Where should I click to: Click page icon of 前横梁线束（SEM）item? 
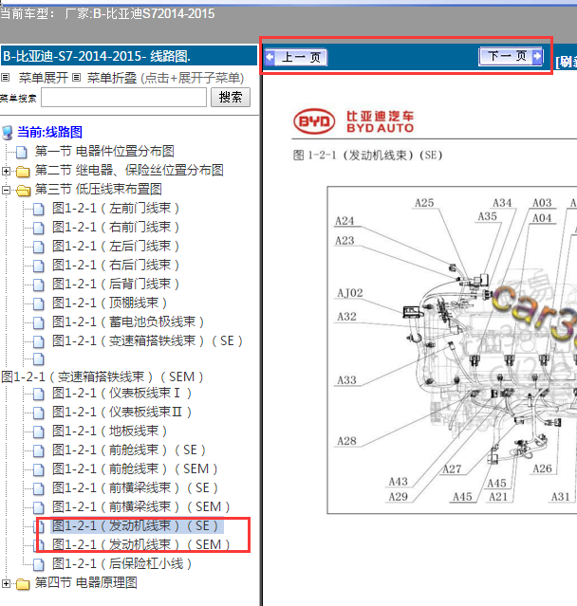(39, 507)
